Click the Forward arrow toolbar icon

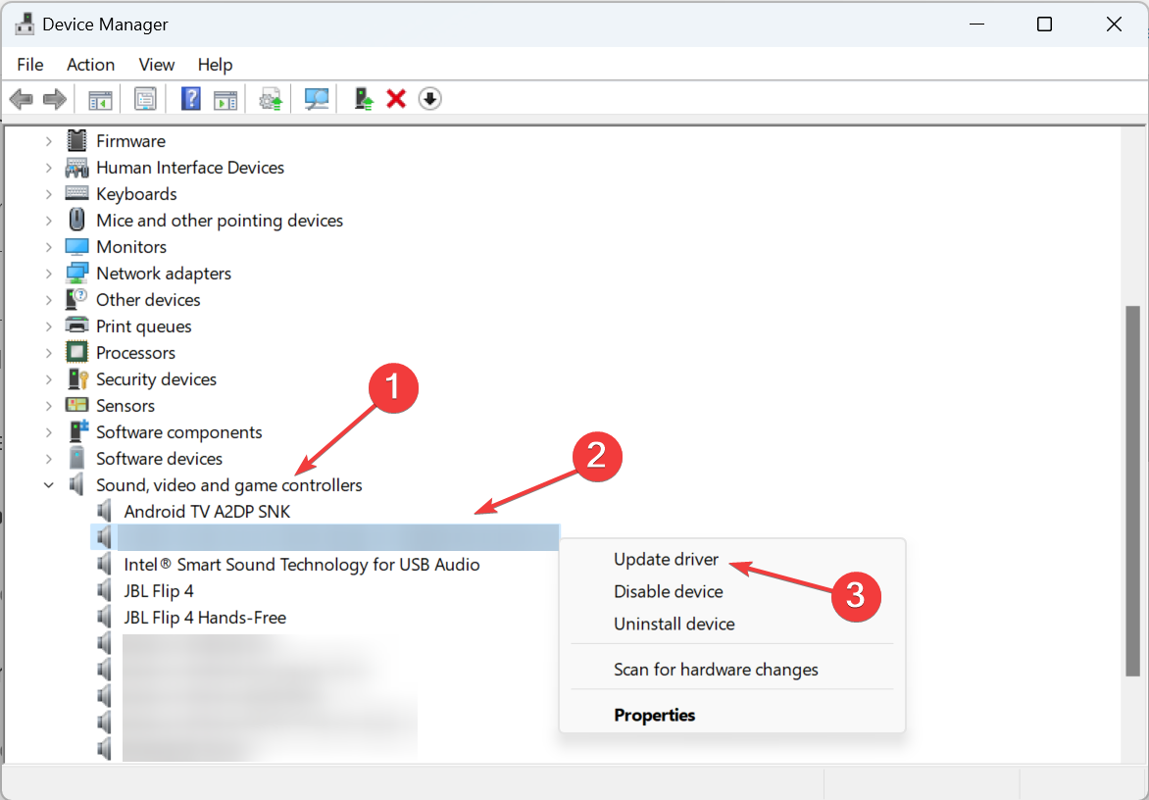pos(55,99)
